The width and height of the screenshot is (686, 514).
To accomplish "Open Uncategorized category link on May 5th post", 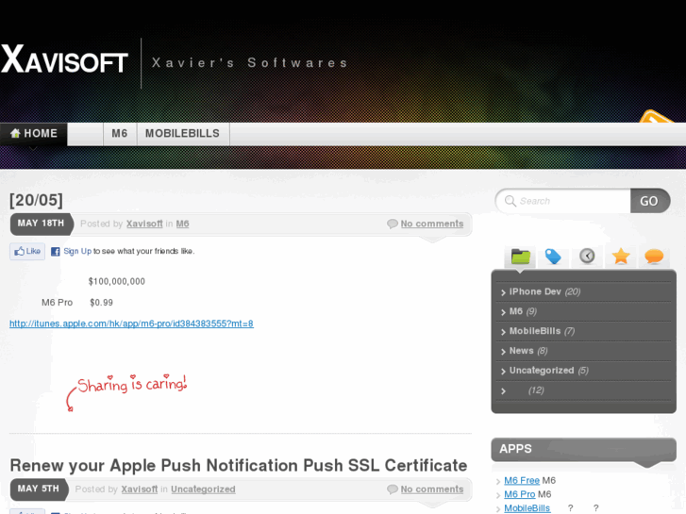I will pyautogui.click(x=203, y=489).
